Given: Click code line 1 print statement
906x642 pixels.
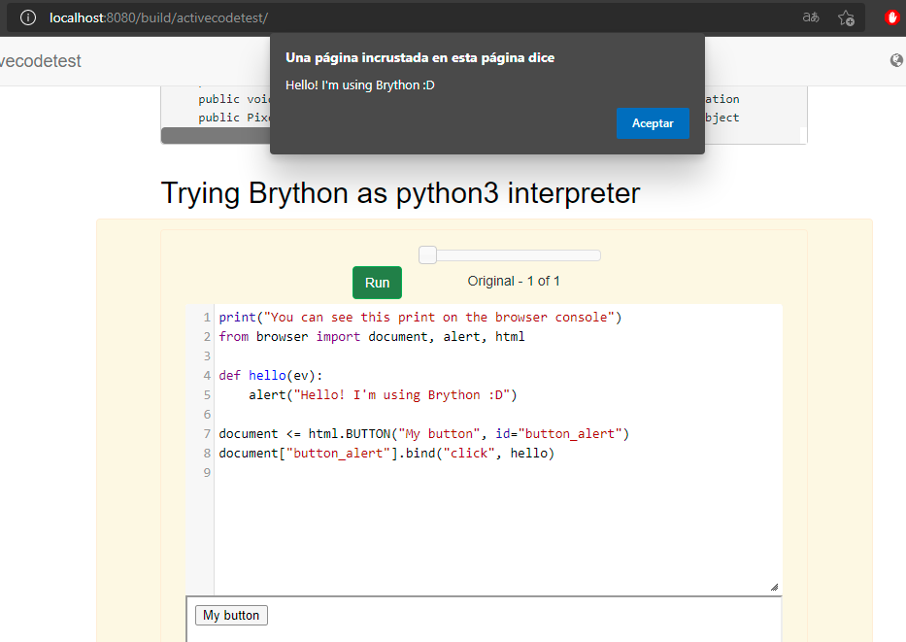Looking at the screenshot, I should pyautogui.click(x=420, y=318).
